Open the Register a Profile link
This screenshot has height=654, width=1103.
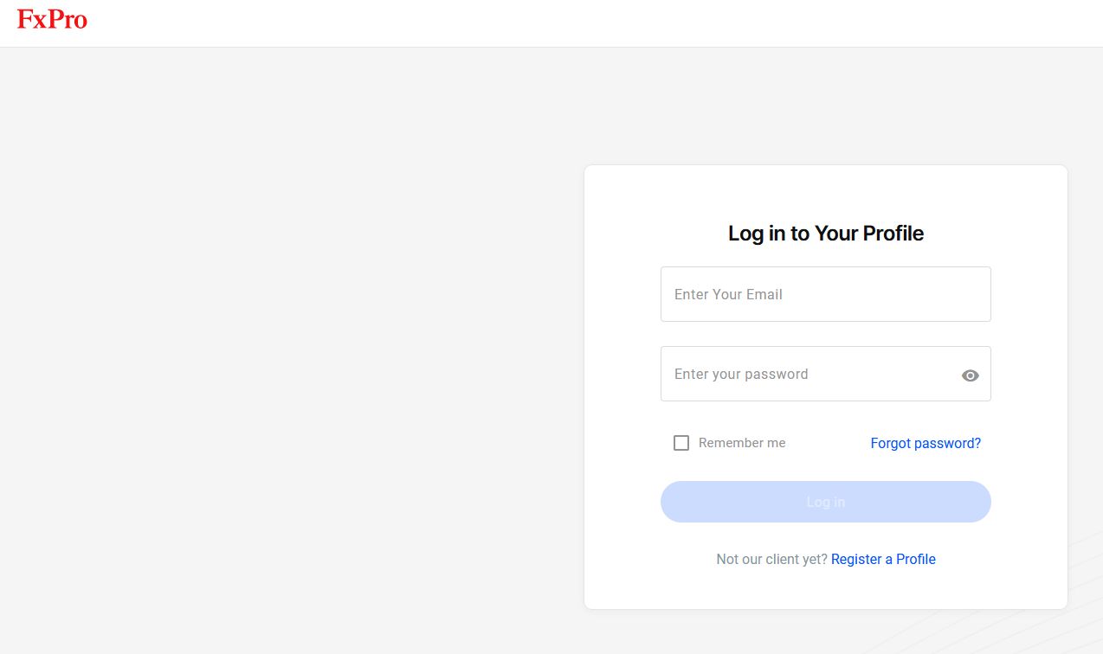point(883,559)
